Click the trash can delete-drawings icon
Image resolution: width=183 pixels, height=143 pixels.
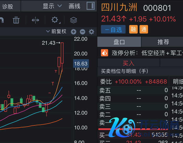(16, 20)
